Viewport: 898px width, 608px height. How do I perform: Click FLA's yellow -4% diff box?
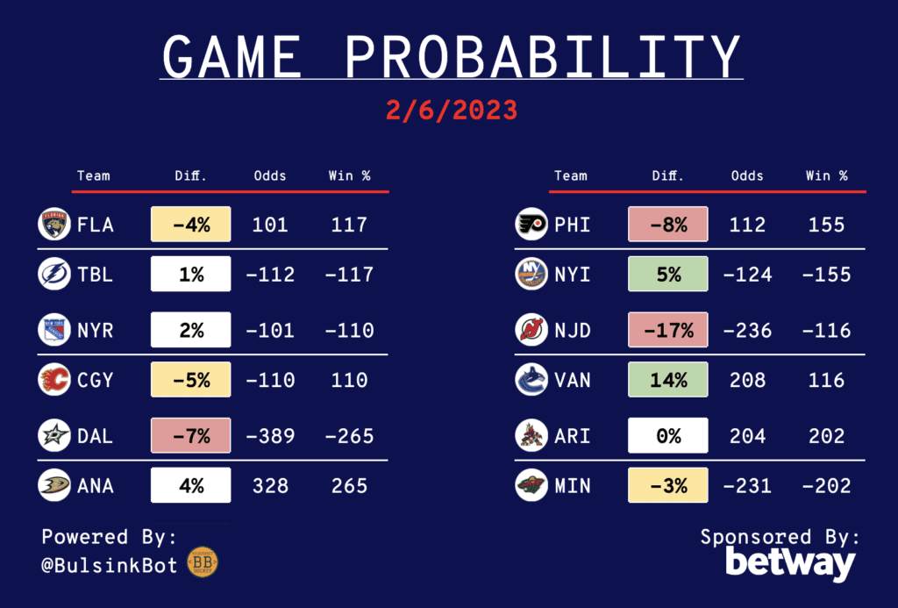point(190,225)
